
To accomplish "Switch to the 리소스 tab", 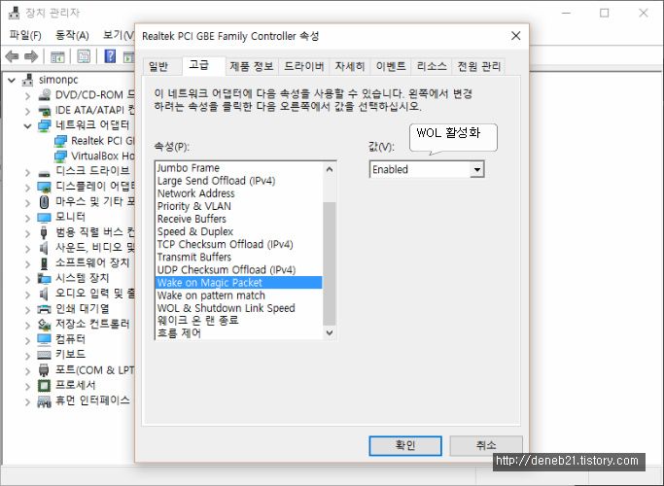I will pyautogui.click(x=432, y=66).
